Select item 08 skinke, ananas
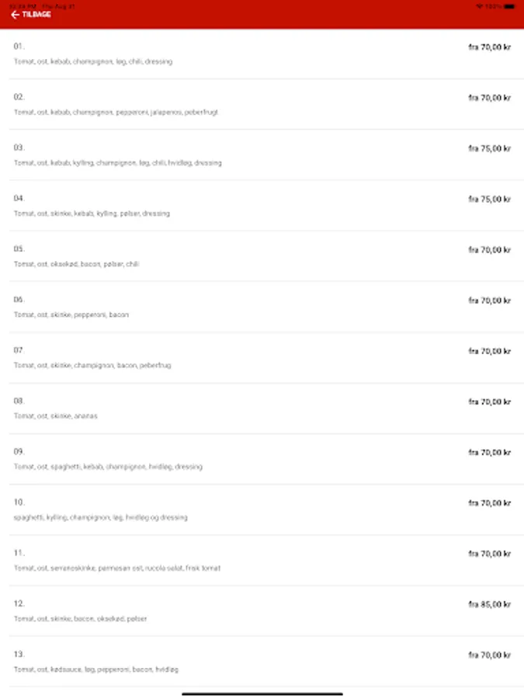Image resolution: width=524 pixels, height=699 pixels. [262, 408]
